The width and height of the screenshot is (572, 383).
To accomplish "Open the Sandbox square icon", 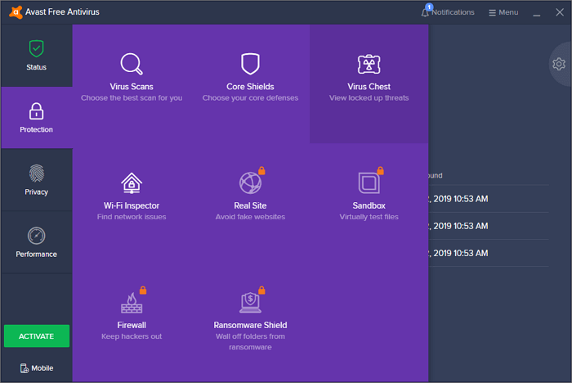I will click(369, 183).
